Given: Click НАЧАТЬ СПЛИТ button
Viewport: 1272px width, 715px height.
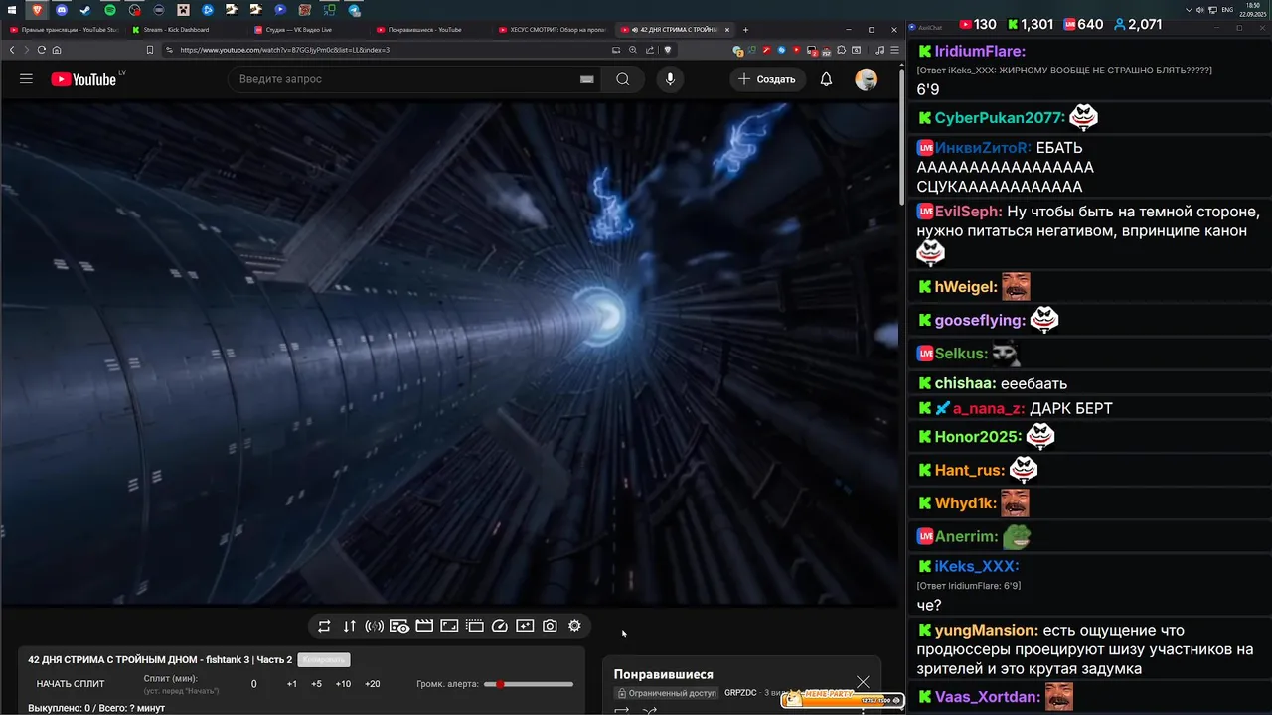Looking at the screenshot, I should (71, 684).
